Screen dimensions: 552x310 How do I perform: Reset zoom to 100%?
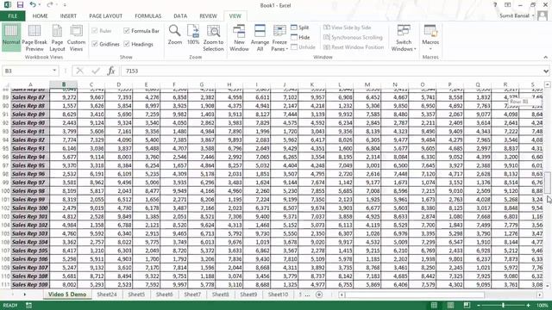[193, 35]
